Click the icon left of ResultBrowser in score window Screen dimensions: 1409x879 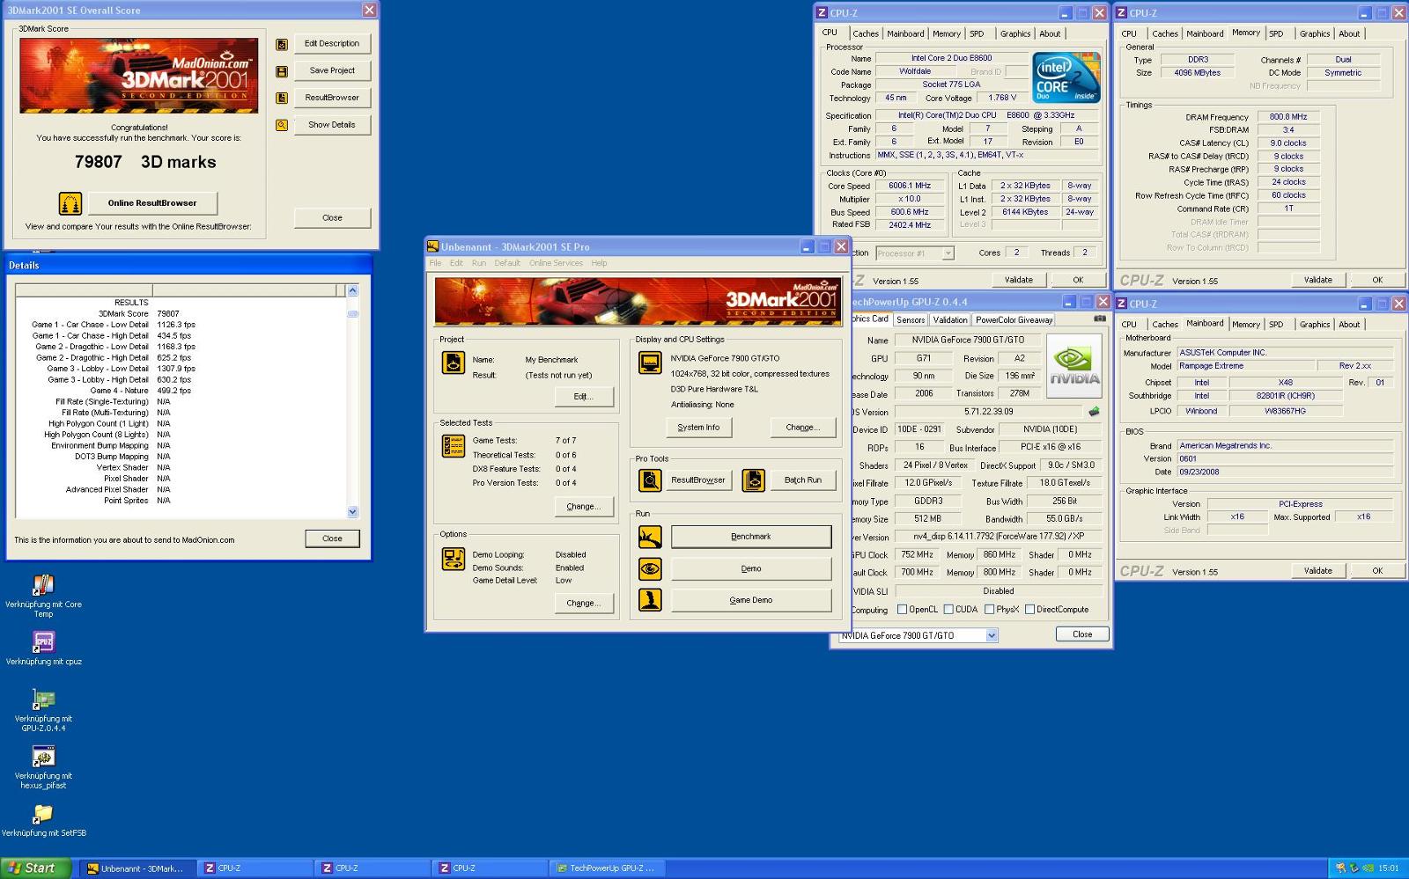click(x=282, y=99)
